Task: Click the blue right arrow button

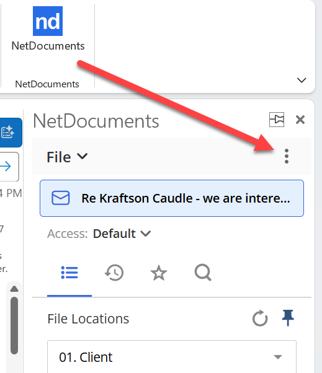Action: point(8,166)
